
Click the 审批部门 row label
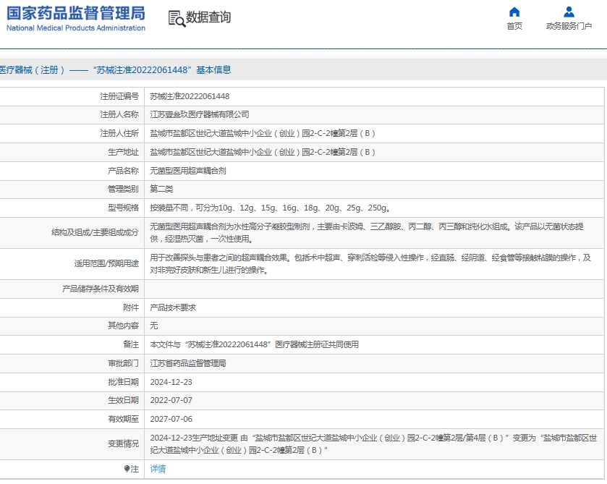pos(123,363)
